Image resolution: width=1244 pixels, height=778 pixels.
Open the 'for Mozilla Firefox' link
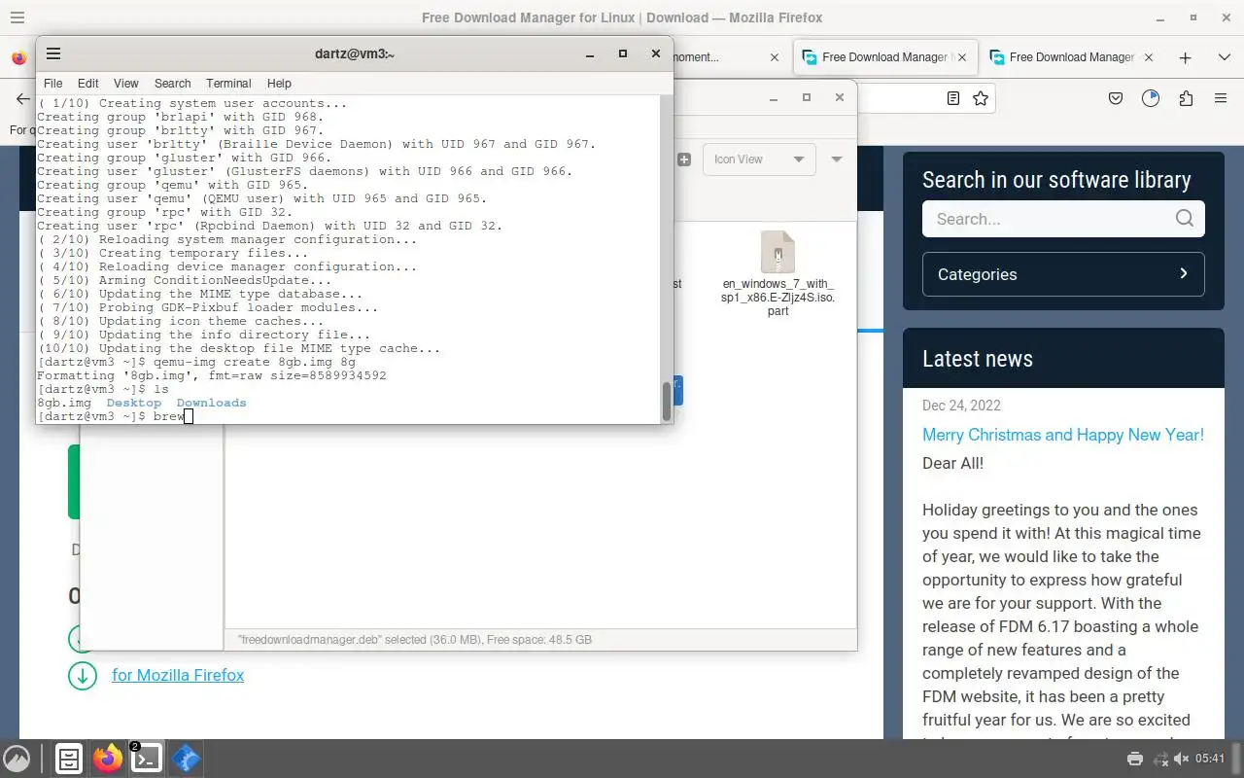point(178,675)
